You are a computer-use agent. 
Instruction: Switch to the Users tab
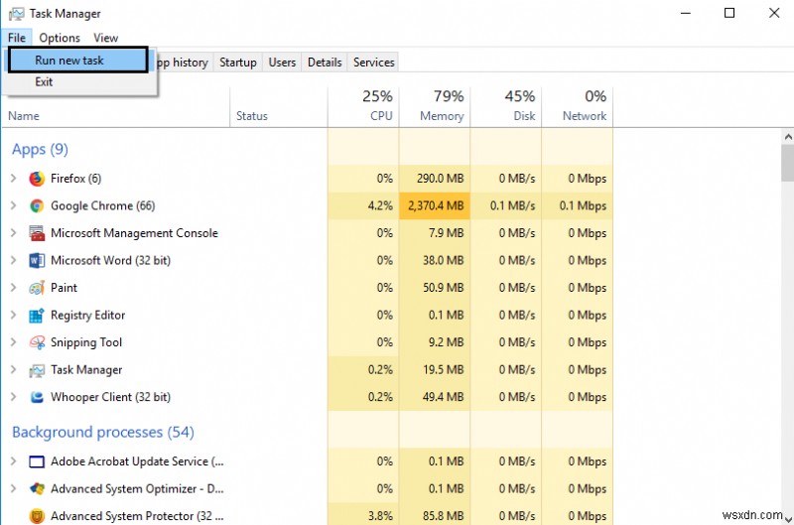tap(282, 63)
